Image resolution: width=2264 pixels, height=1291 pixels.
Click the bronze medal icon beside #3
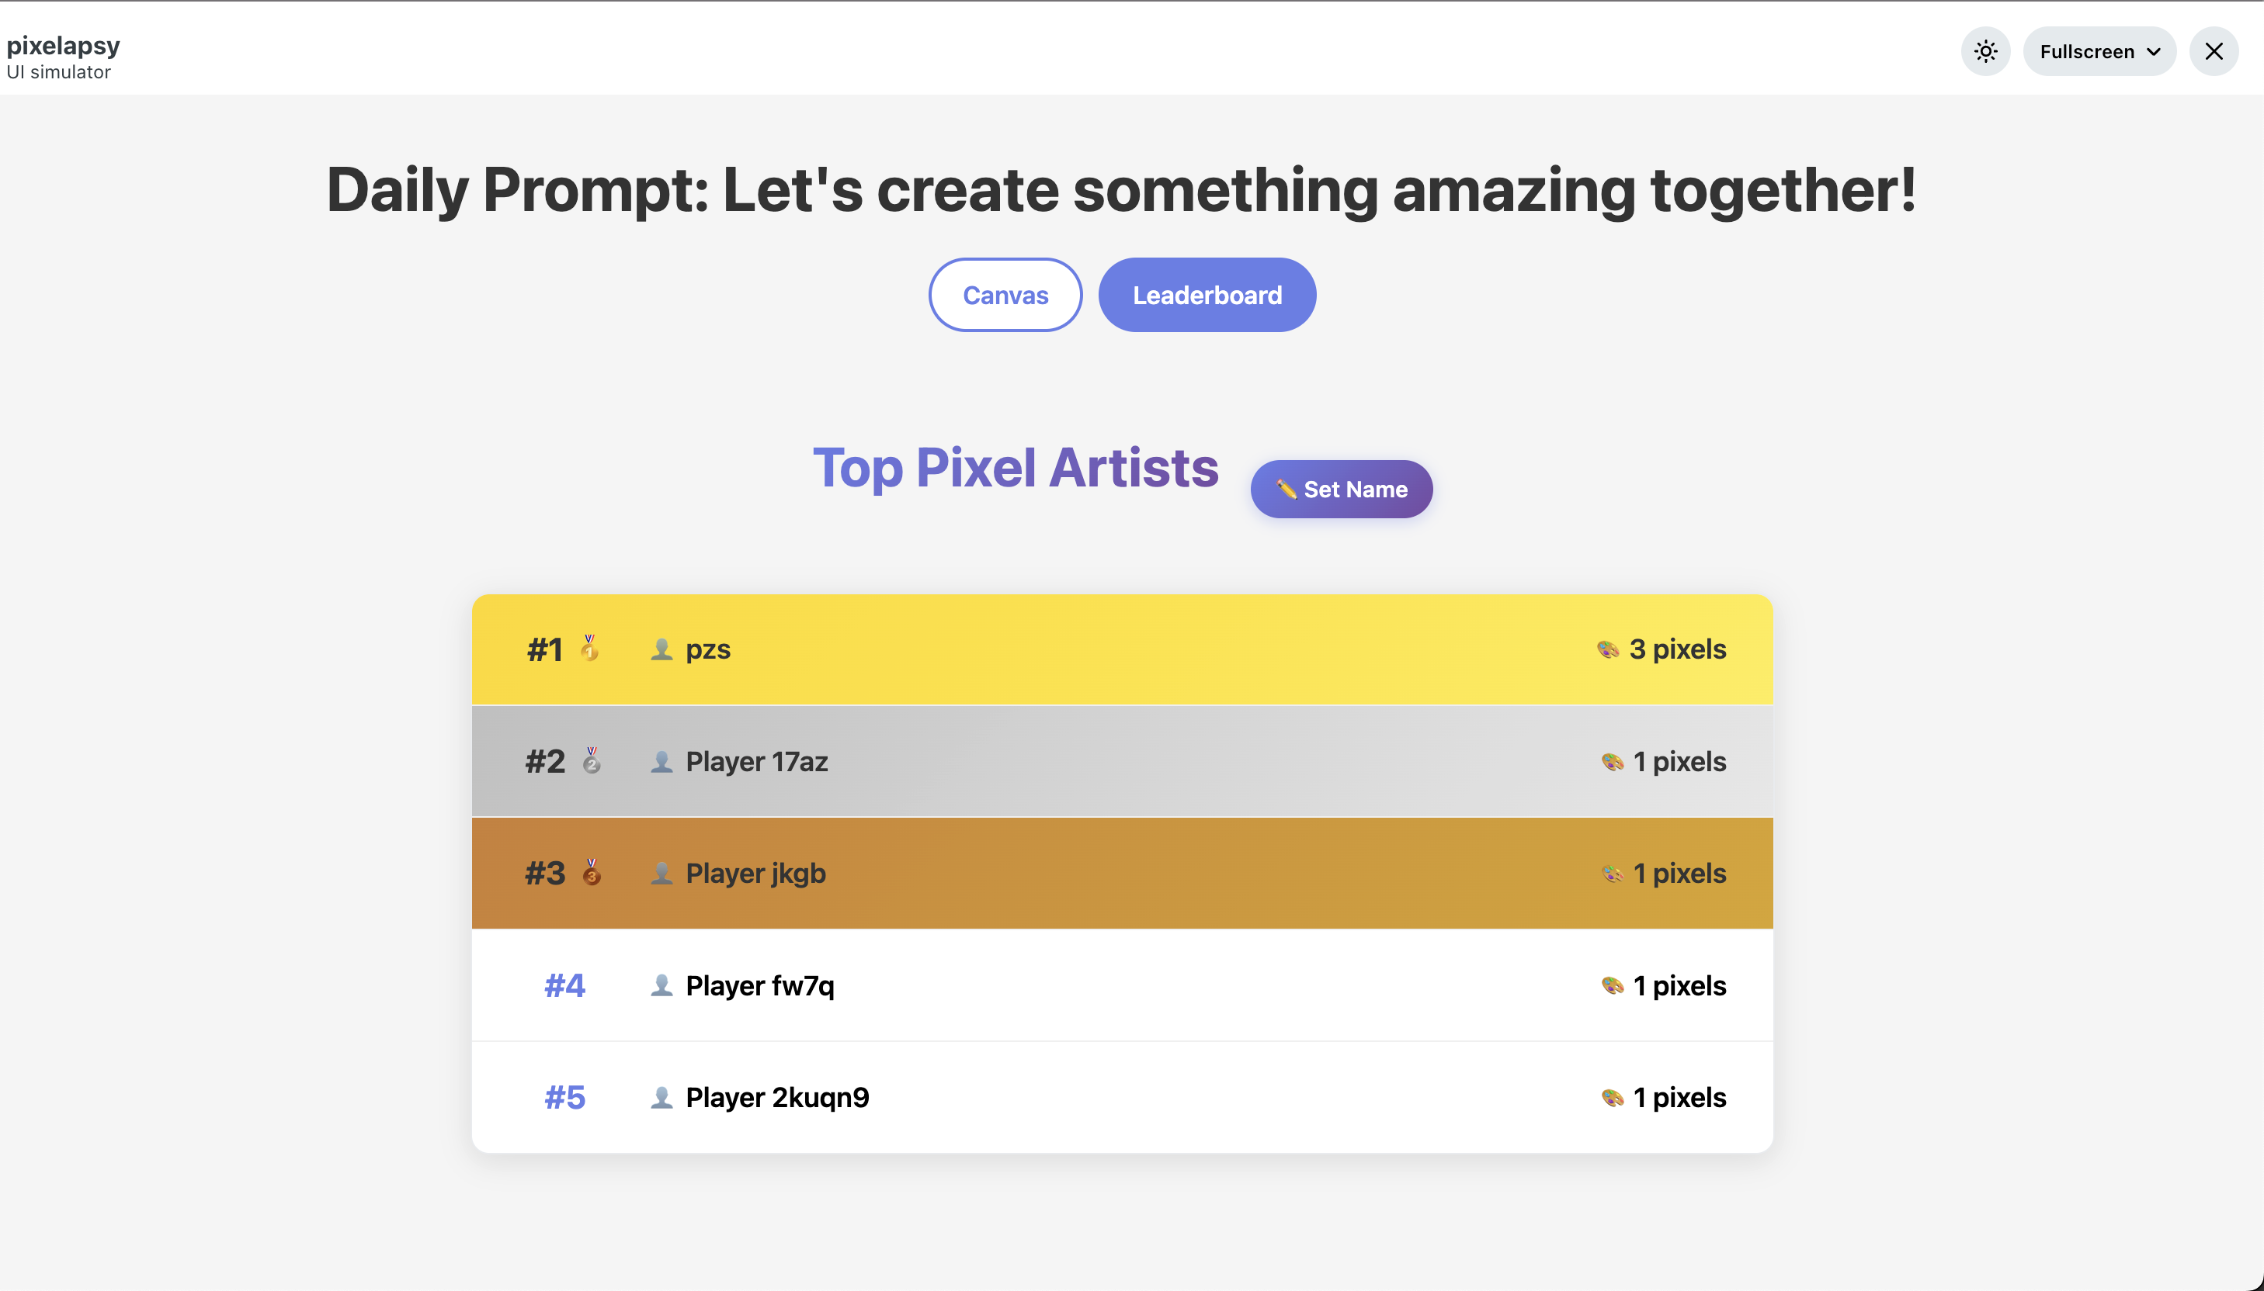pyautogui.click(x=592, y=873)
